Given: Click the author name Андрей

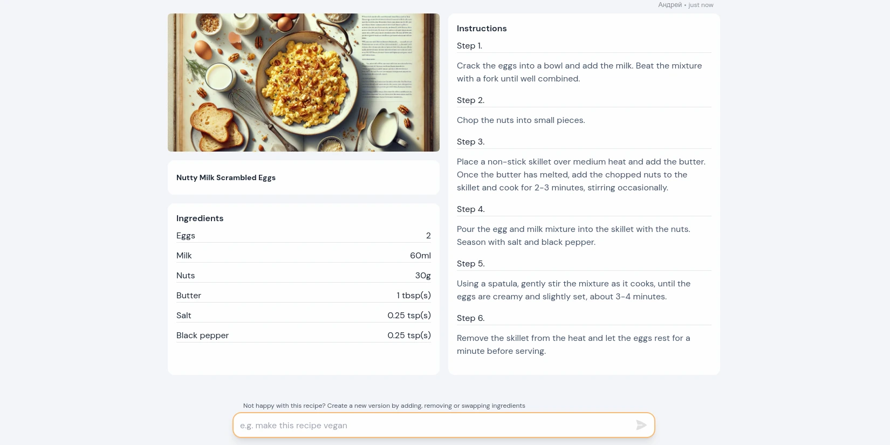Looking at the screenshot, I should click(x=670, y=5).
